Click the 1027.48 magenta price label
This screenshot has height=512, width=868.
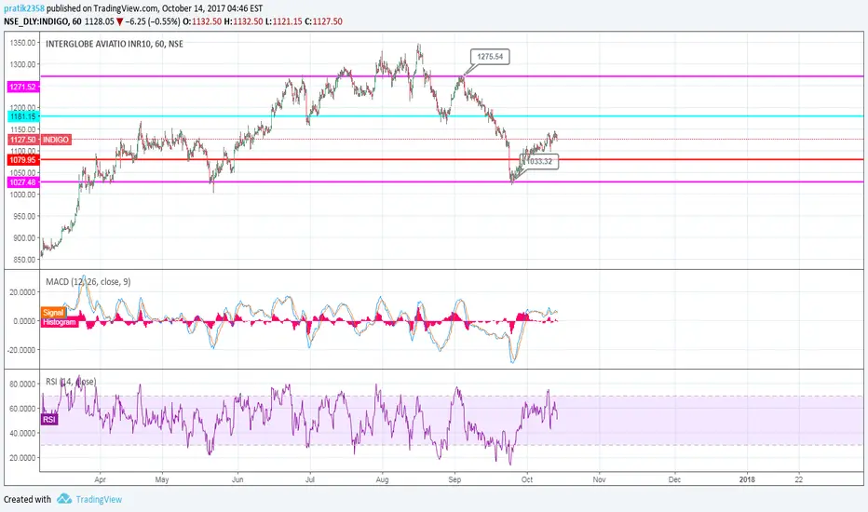click(22, 182)
